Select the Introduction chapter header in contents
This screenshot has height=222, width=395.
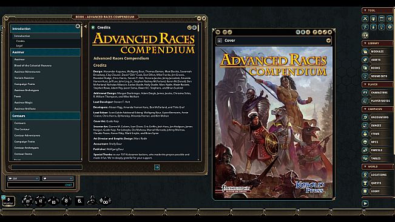(45, 29)
